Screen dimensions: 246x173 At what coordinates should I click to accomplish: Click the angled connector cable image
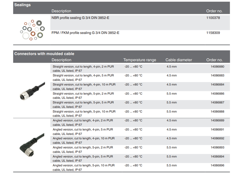(32, 145)
